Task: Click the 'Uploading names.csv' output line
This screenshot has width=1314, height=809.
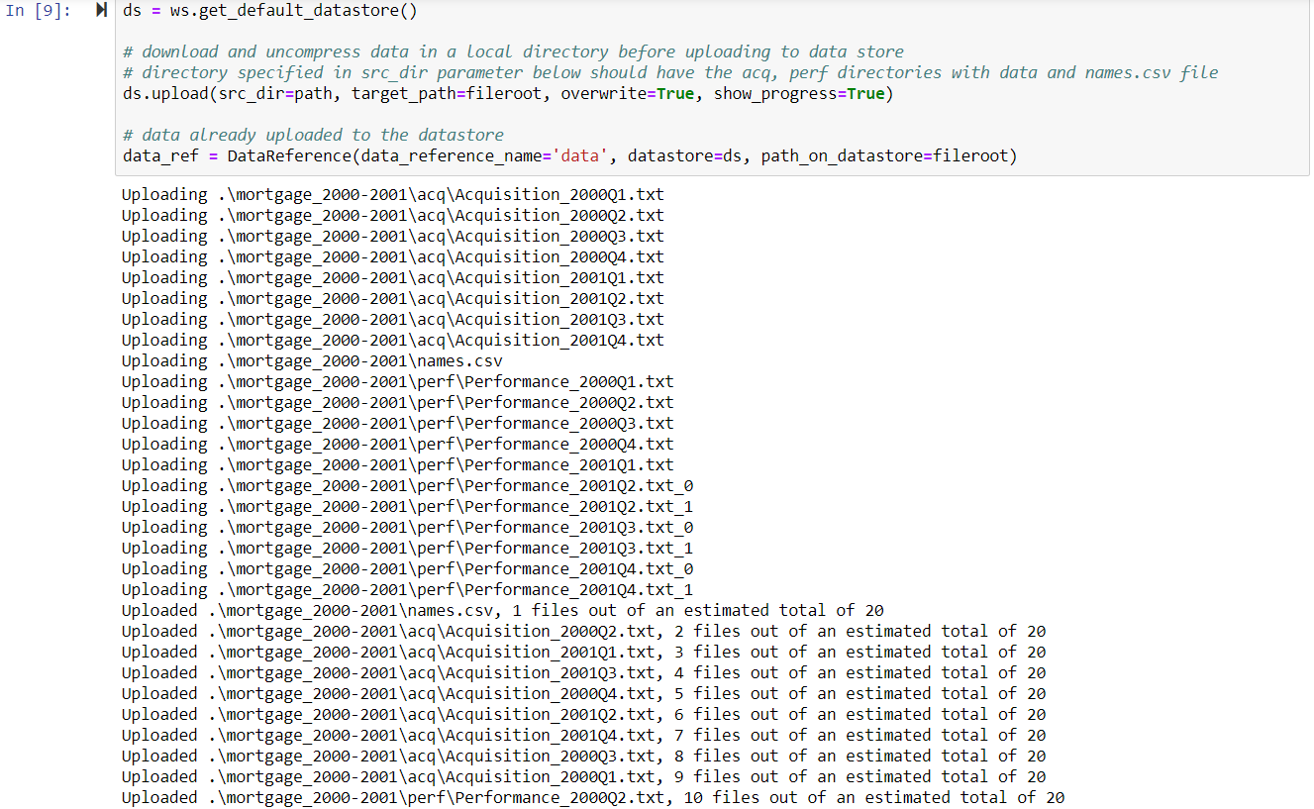Action: [312, 361]
